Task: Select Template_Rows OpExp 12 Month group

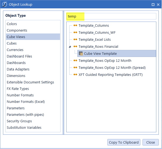Action: (105, 60)
